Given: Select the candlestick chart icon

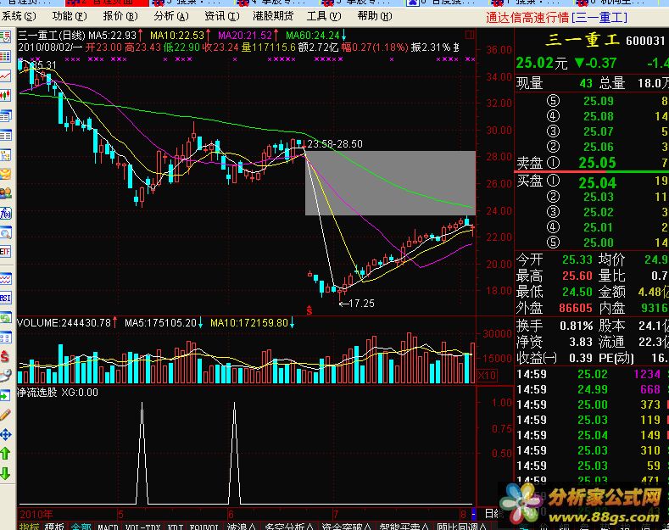Looking at the screenshot, I should click(x=5, y=95).
